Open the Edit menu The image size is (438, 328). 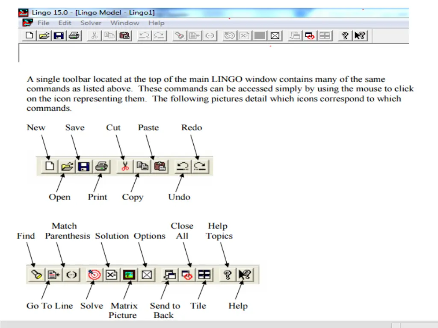(x=65, y=23)
